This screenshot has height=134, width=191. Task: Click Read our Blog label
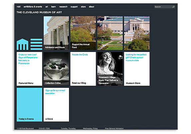[79, 83]
